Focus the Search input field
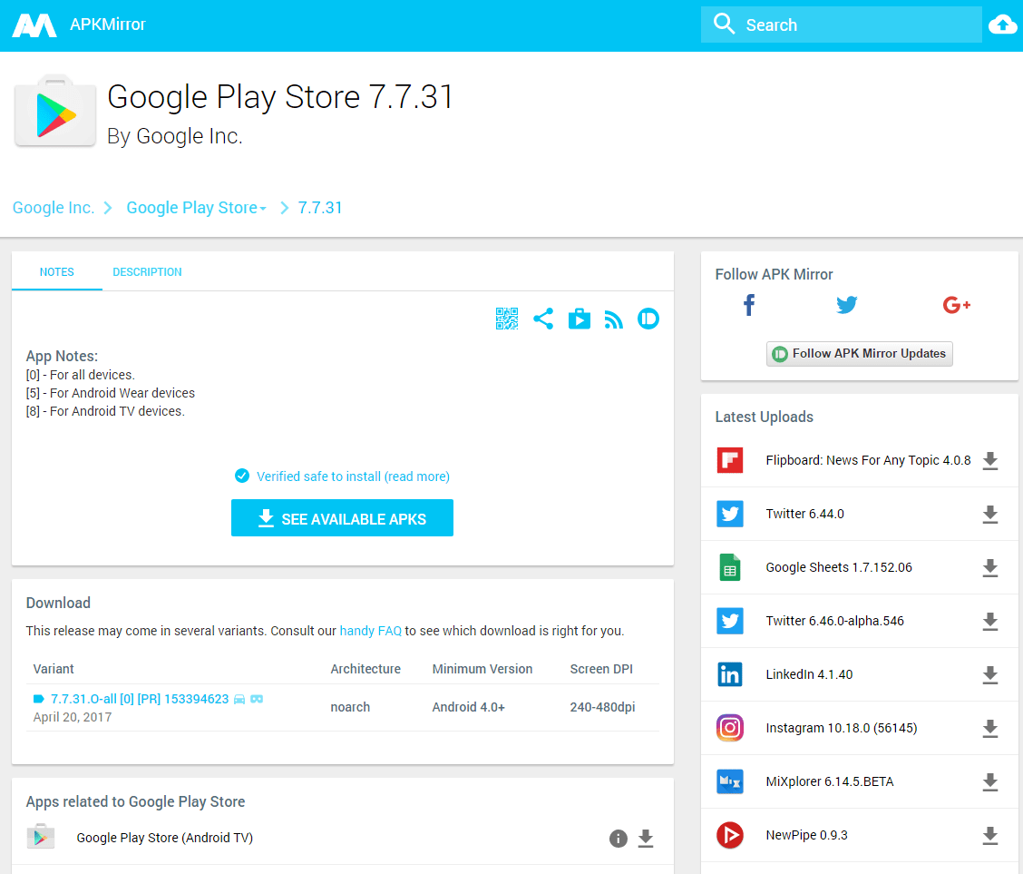 841,25
